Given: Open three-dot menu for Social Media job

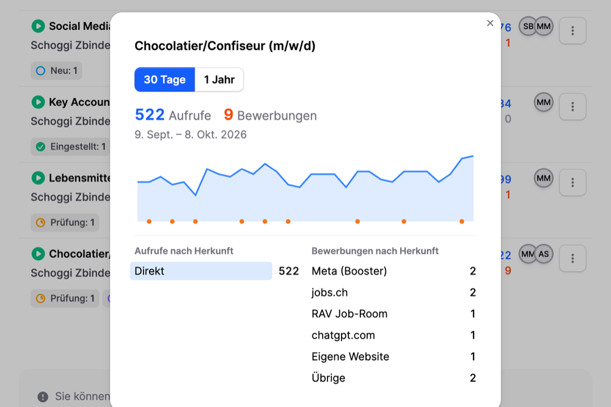Looking at the screenshot, I should 573,31.
